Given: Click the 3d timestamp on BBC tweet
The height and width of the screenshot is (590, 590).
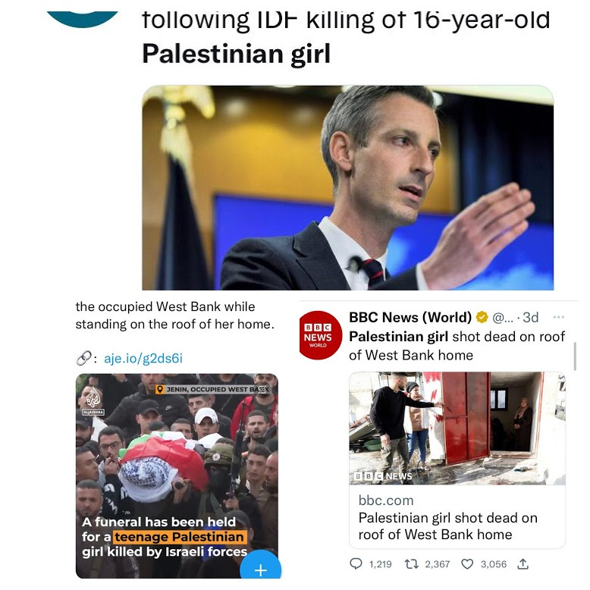Looking at the screenshot, I should (x=531, y=317).
